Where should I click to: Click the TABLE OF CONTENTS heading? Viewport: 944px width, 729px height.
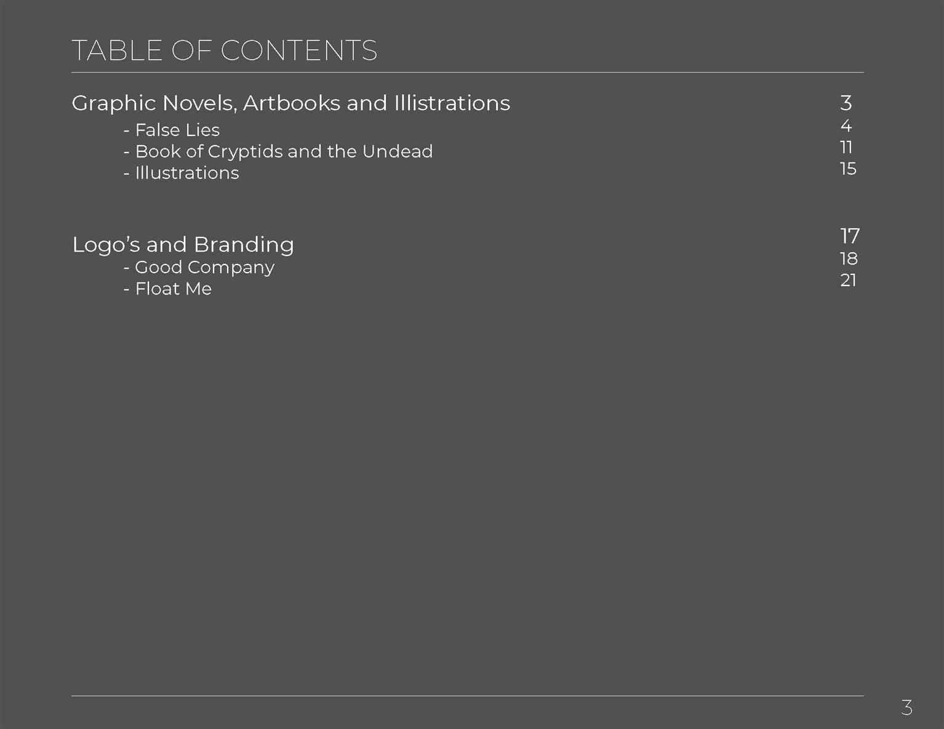tap(225, 50)
